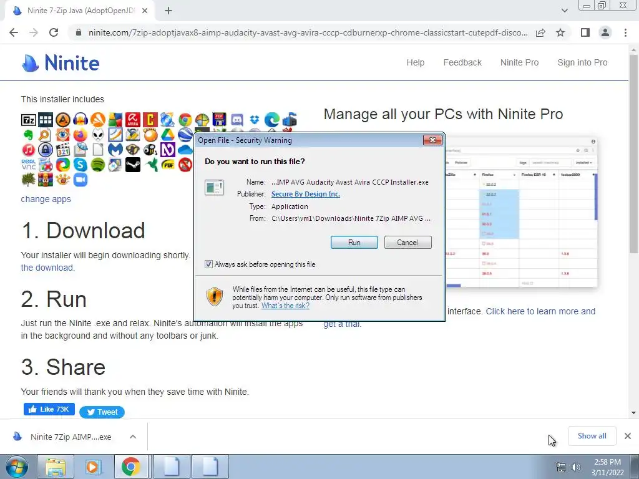639x479 pixels.
Task: Click Run in the Security Warning dialog
Action: click(x=354, y=243)
